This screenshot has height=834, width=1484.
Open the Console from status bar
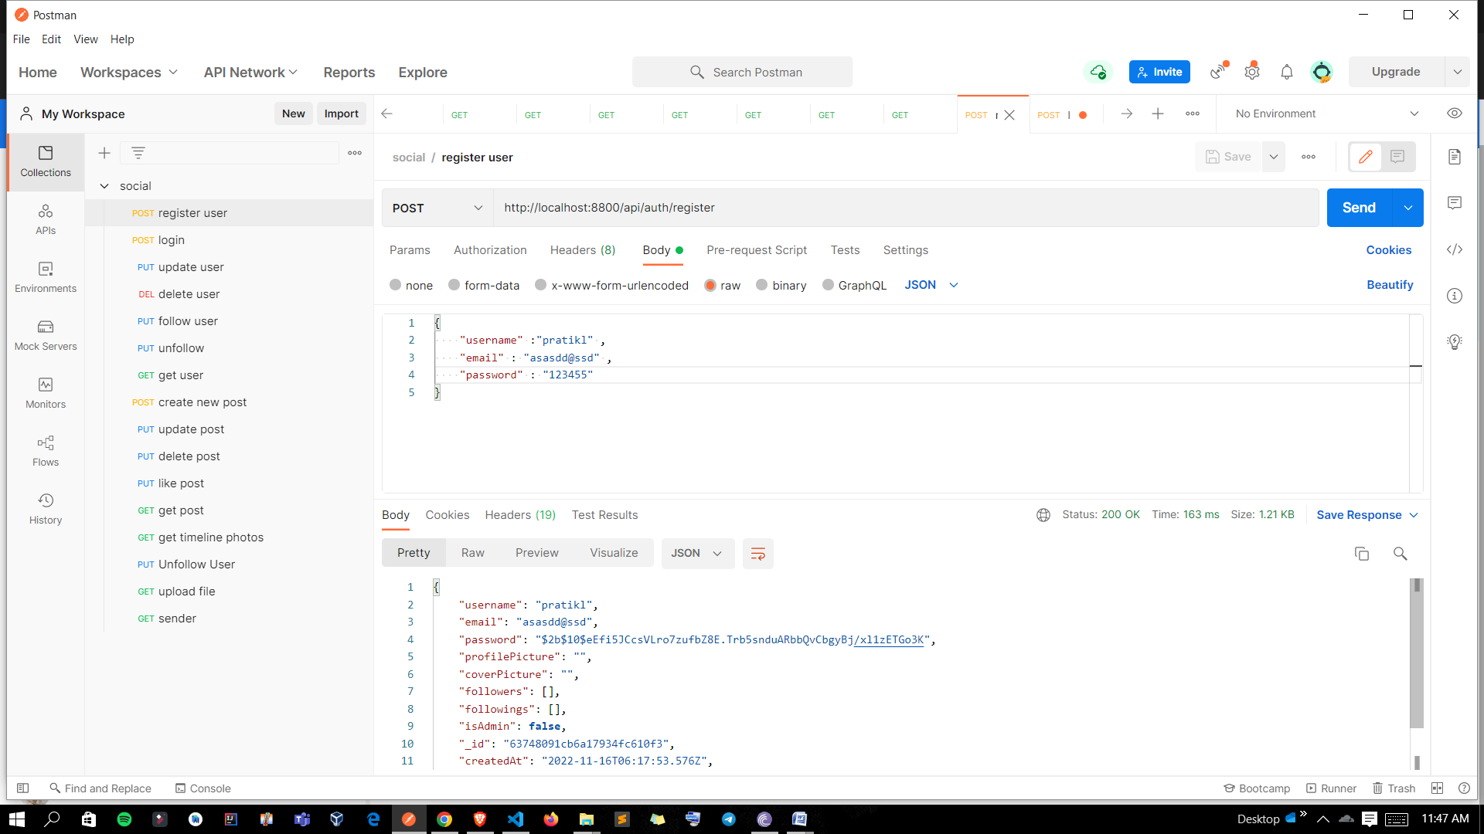(x=203, y=788)
